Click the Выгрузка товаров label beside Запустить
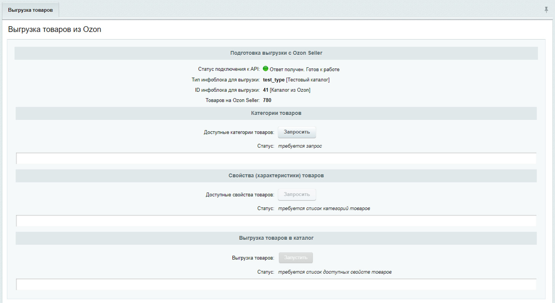Viewport: 555px width, 303px height. tap(253, 258)
